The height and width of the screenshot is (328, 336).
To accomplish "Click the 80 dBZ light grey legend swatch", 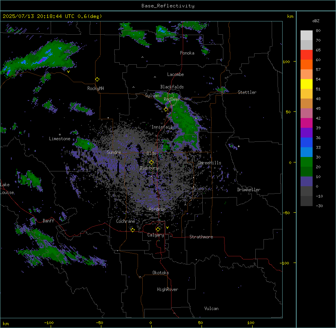I will click(306, 35).
